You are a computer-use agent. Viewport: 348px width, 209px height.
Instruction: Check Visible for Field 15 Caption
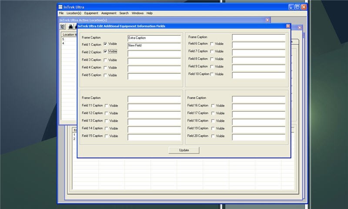[x=106, y=136]
